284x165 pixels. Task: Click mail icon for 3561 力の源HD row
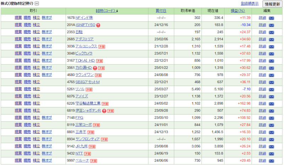pyautogui.click(x=271, y=68)
